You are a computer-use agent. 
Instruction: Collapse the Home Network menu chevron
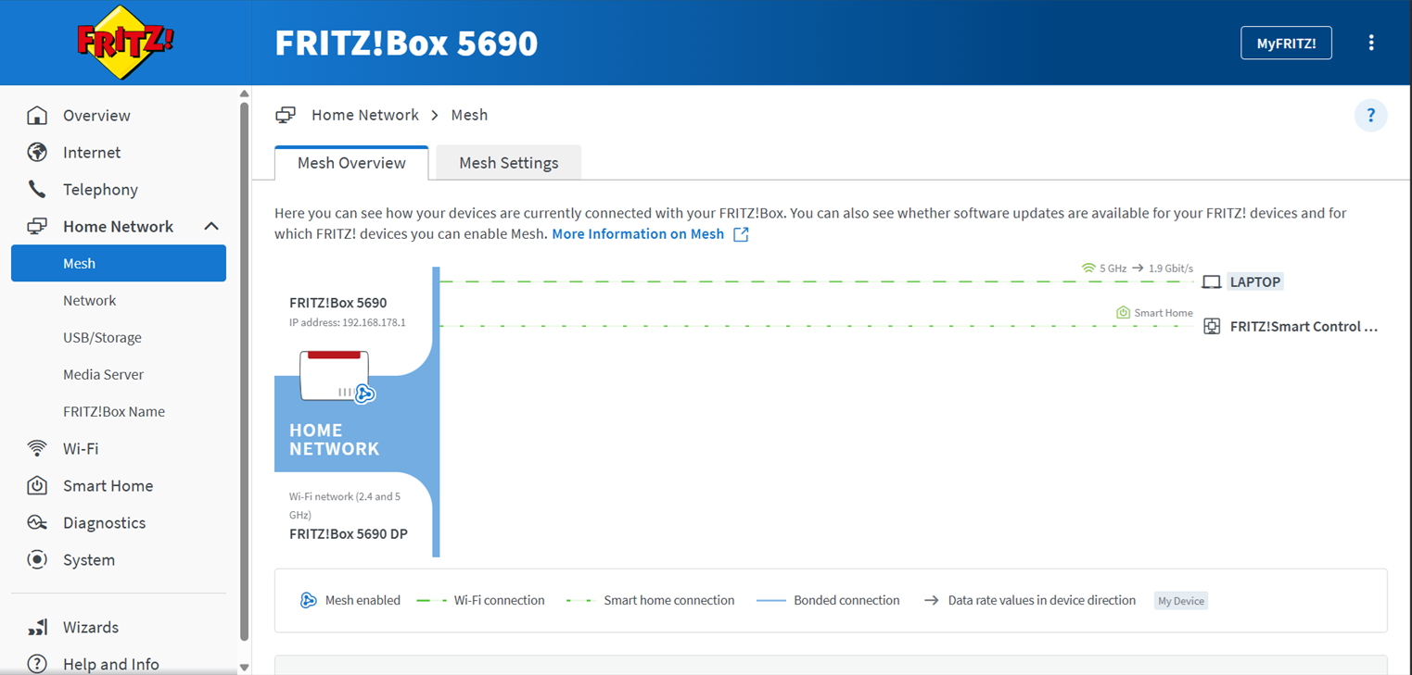(211, 227)
